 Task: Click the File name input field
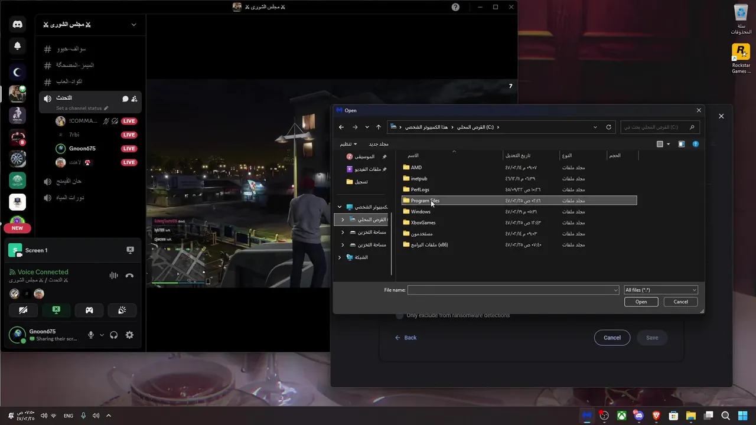[513, 290]
